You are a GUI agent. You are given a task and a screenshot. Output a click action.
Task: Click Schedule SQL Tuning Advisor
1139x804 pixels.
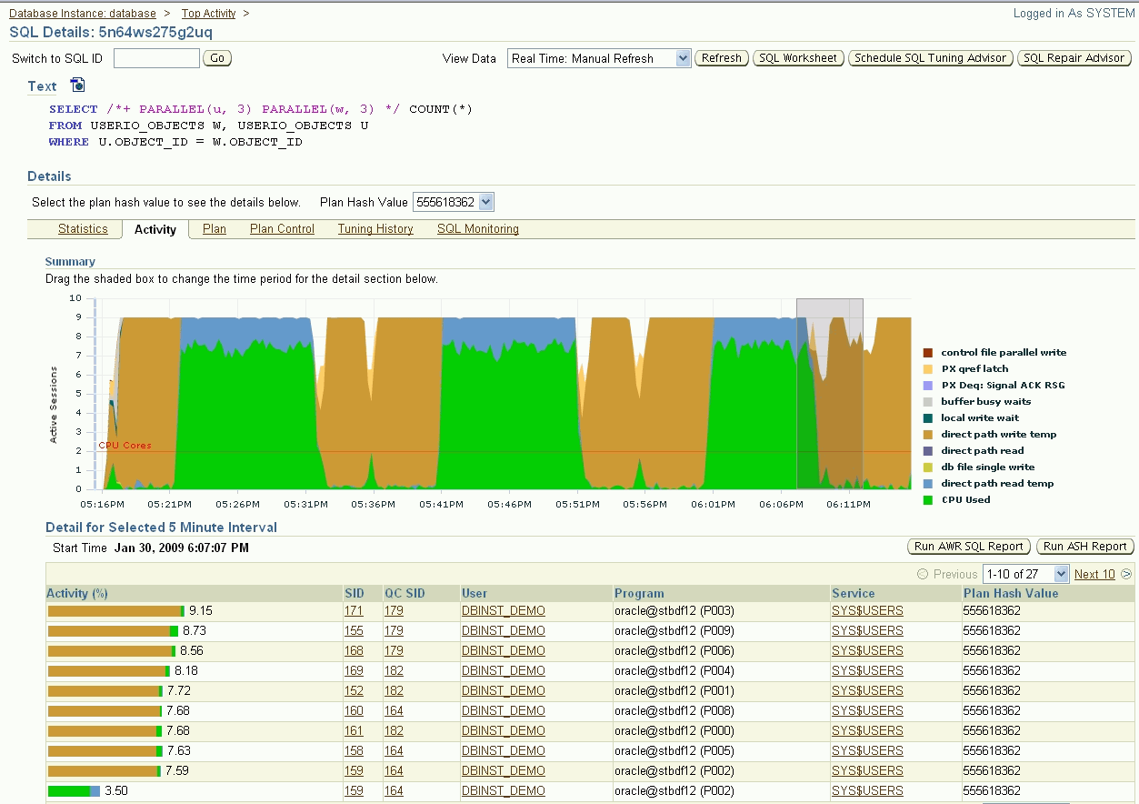pyautogui.click(x=930, y=57)
